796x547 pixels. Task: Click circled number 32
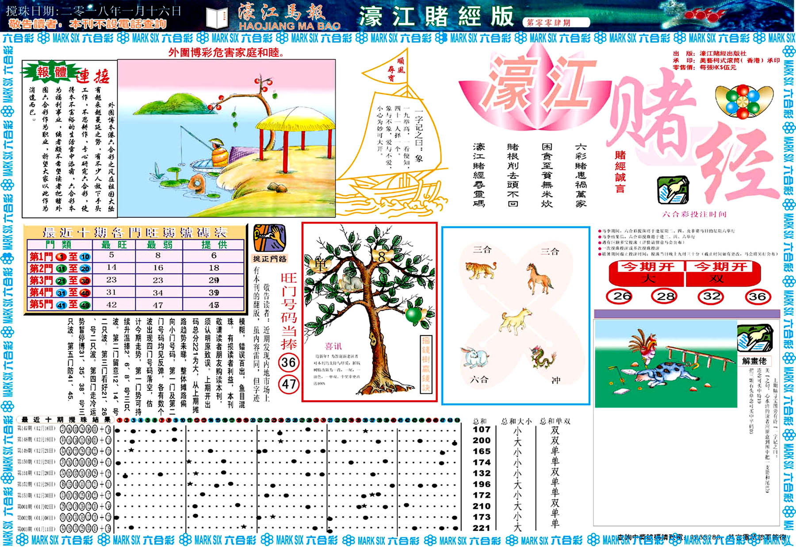711,296
